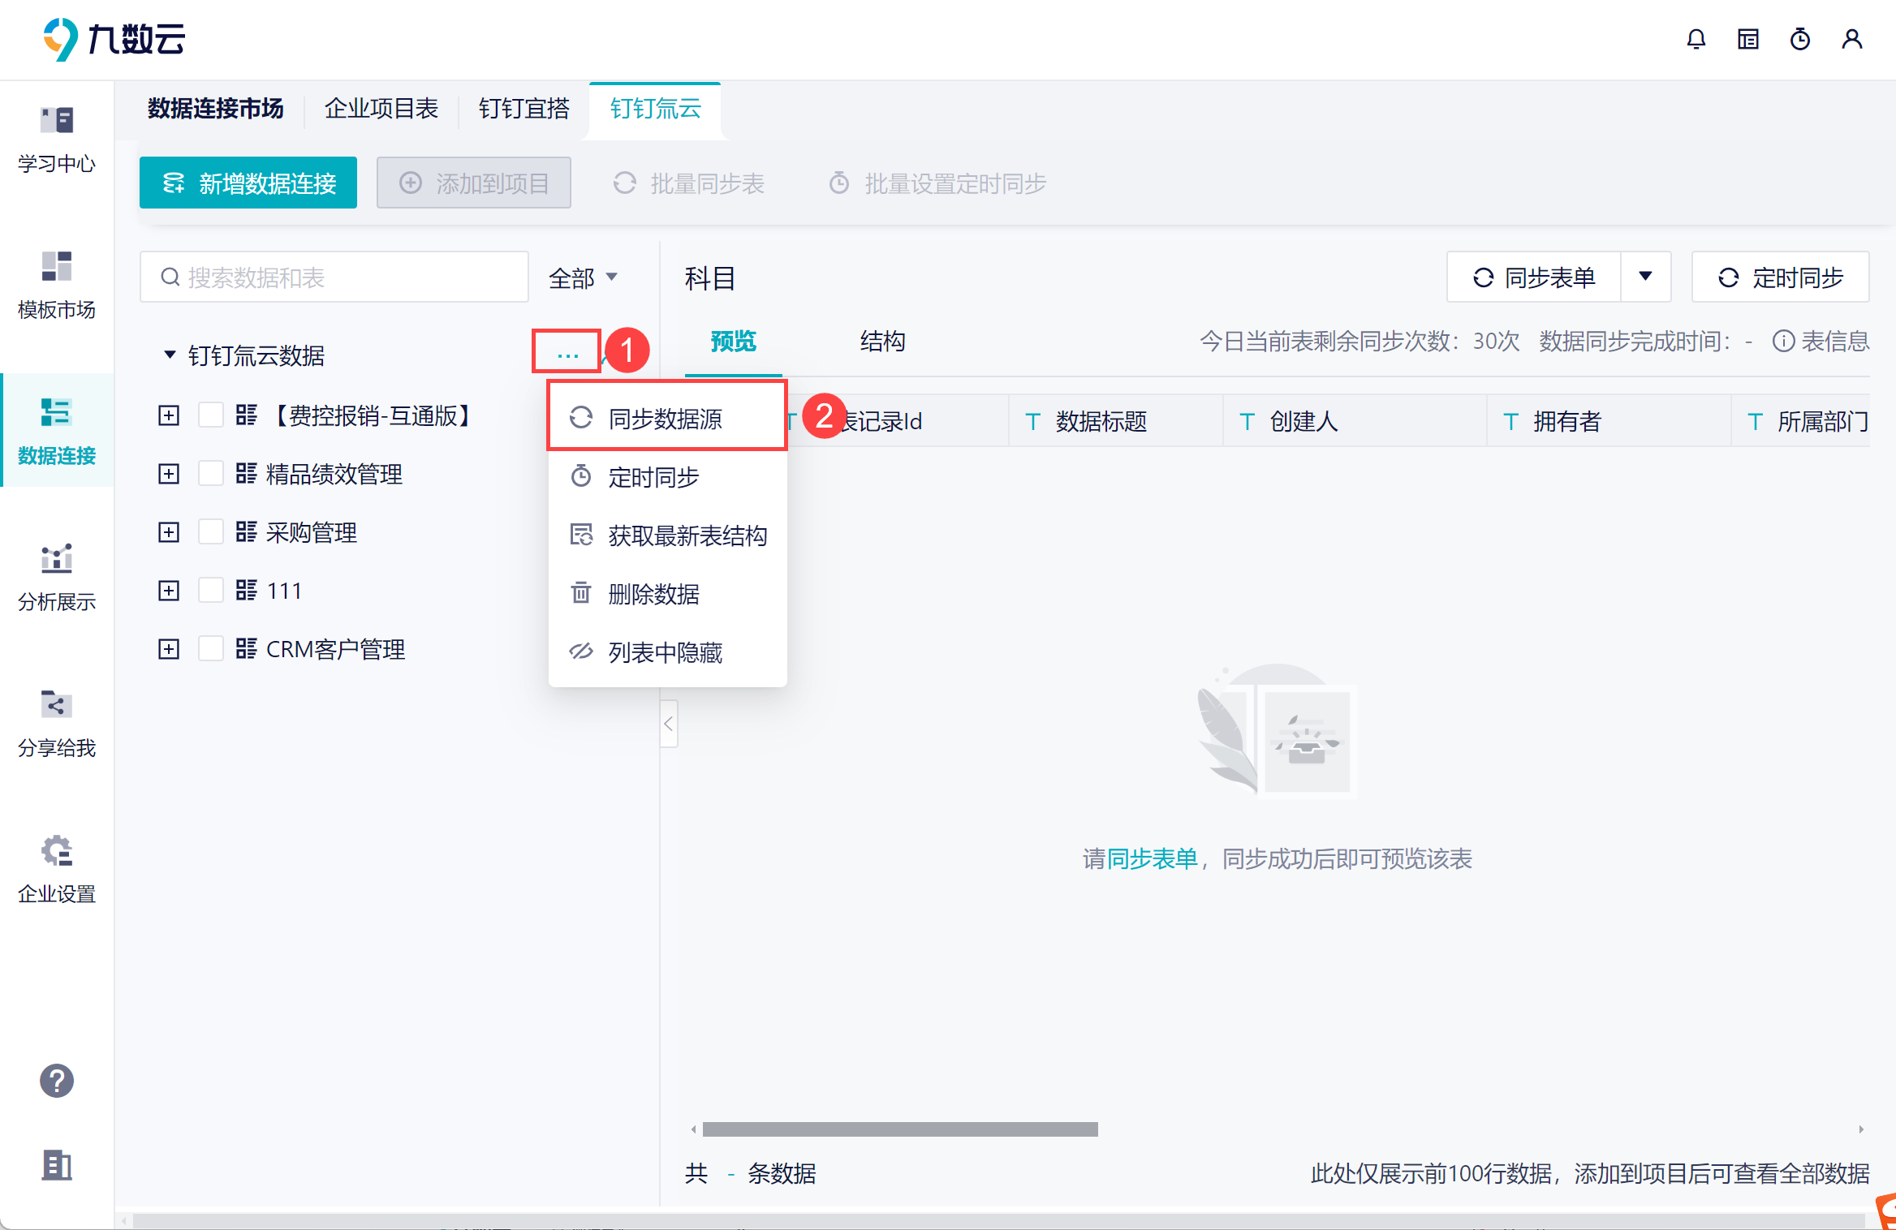The height and width of the screenshot is (1230, 1896).
Task: Choose 同步数据源 from context menu
Action: coord(666,419)
